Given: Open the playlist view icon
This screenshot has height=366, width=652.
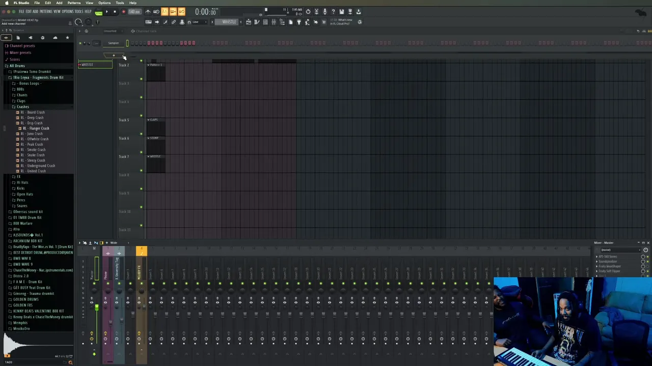Looking at the screenshot, I should coord(249,22).
